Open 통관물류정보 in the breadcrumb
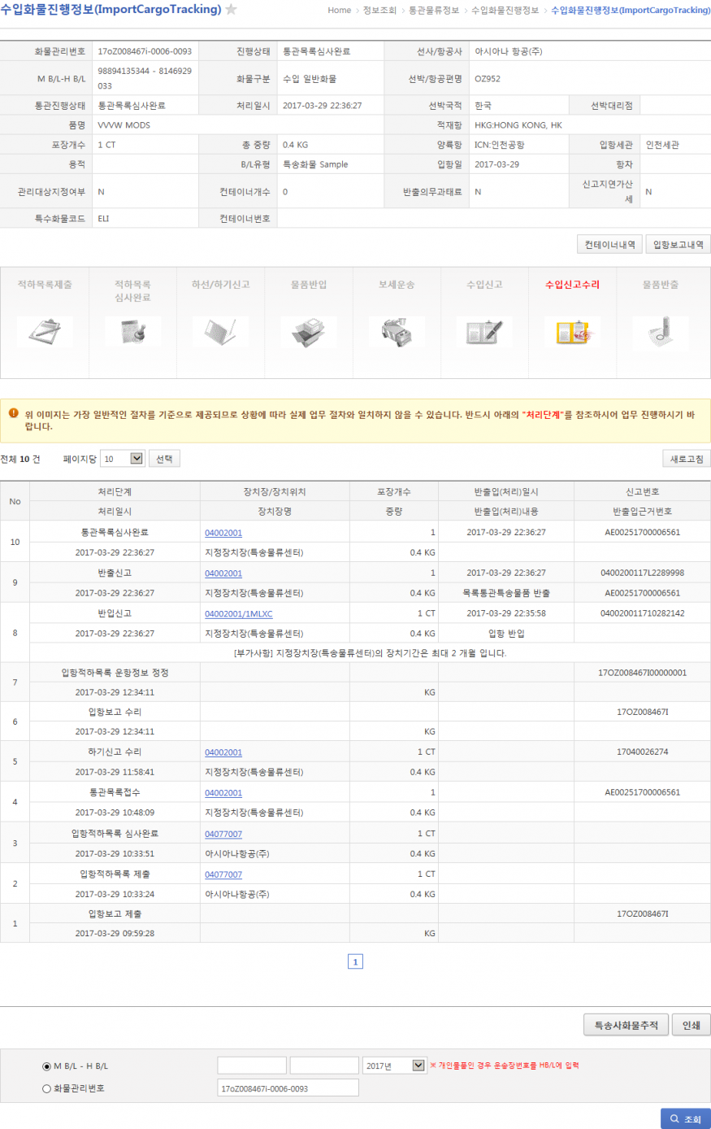This screenshot has height=1129, width=711. pyautogui.click(x=434, y=11)
